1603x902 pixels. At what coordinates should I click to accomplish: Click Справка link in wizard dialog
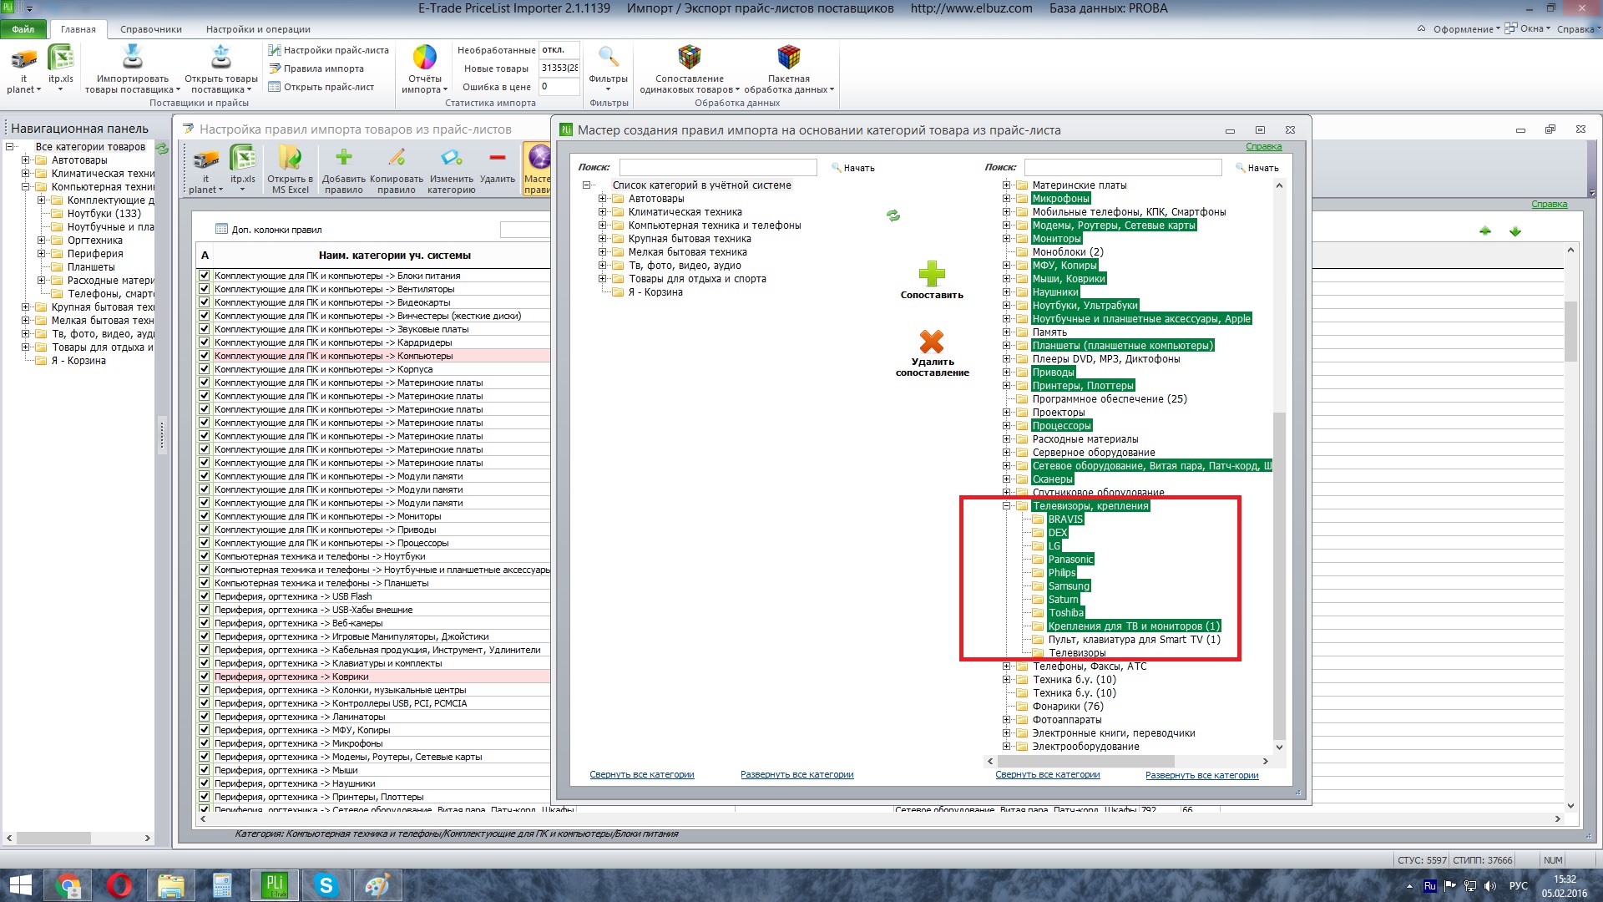point(1264,147)
